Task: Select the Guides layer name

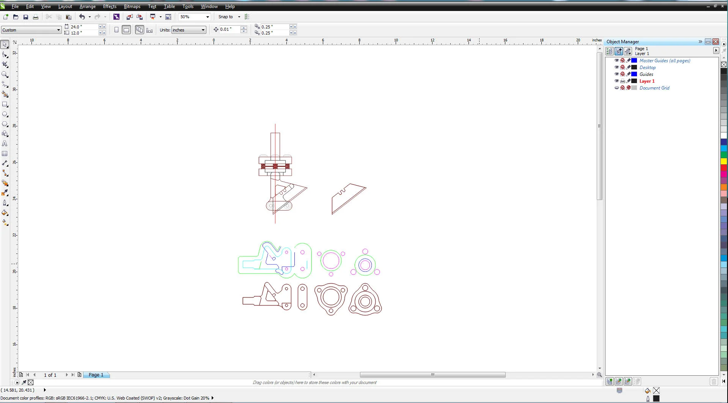Action: (x=646, y=74)
